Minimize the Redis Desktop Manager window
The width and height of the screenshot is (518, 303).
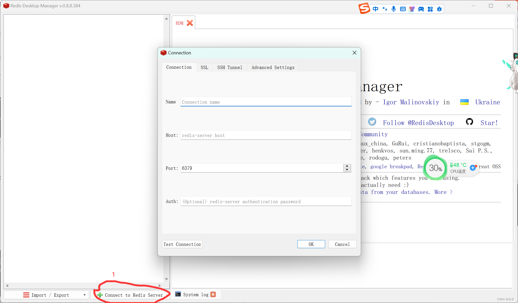[473, 6]
